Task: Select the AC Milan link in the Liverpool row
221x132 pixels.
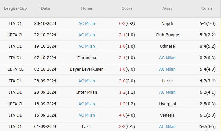Action: click(x=87, y=104)
